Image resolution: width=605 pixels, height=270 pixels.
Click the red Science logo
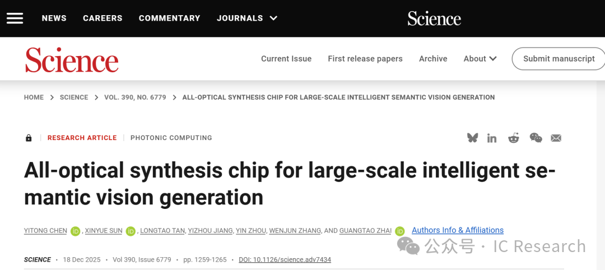(72, 59)
